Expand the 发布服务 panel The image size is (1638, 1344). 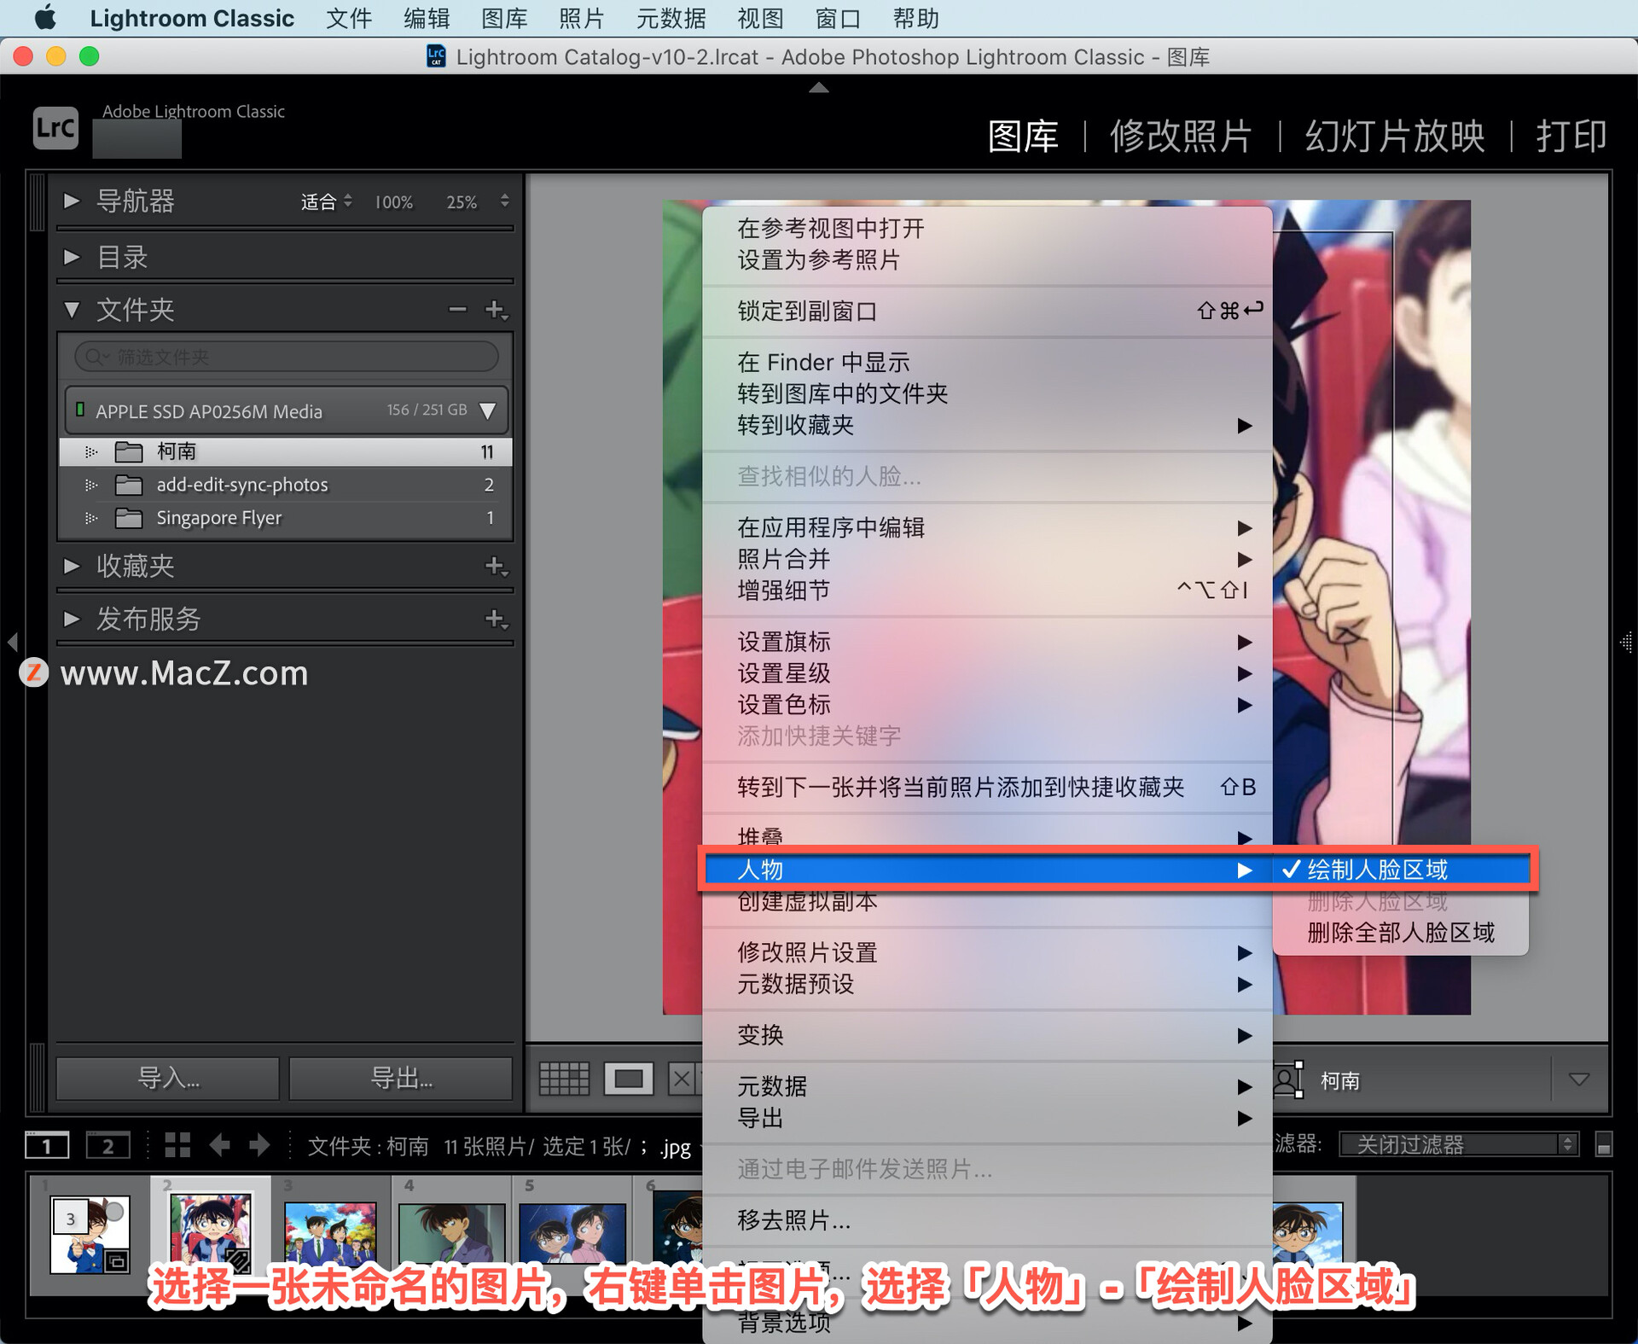click(72, 619)
